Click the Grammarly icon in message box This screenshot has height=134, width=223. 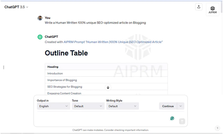coord(172,118)
